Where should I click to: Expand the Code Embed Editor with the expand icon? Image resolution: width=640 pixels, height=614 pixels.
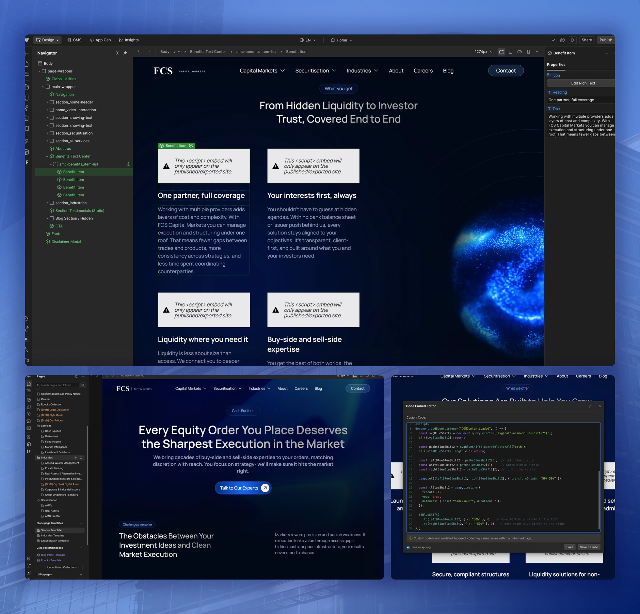(590, 406)
